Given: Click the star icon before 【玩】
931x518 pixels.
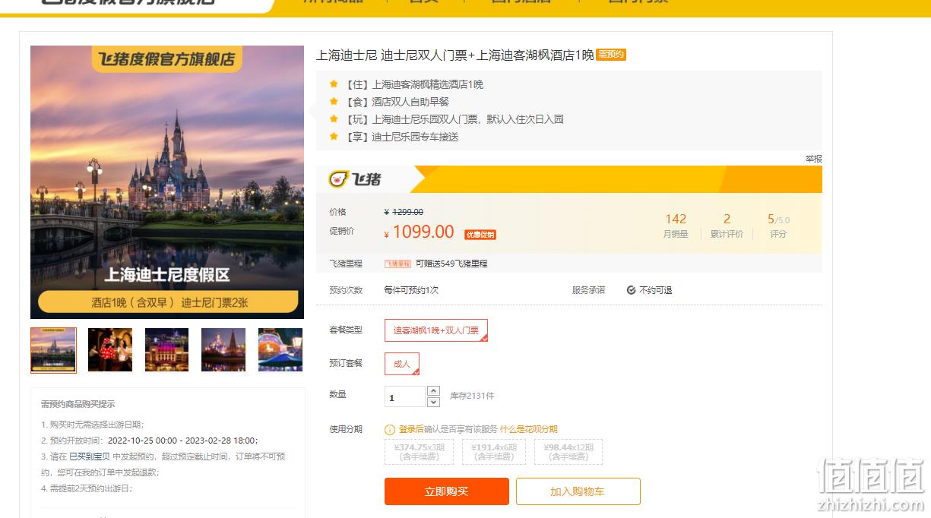Looking at the screenshot, I should (x=334, y=119).
